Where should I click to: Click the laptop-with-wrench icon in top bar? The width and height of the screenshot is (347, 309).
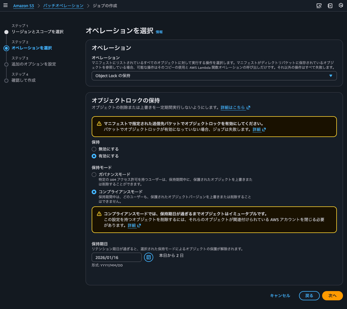click(x=319, y=5)
